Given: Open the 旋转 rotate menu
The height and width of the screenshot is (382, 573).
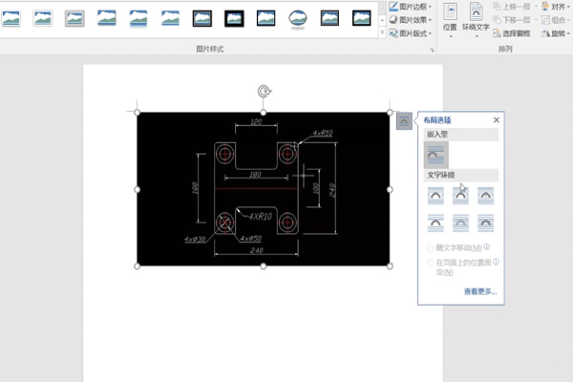Looking at the screenshot, I should 554,32.
